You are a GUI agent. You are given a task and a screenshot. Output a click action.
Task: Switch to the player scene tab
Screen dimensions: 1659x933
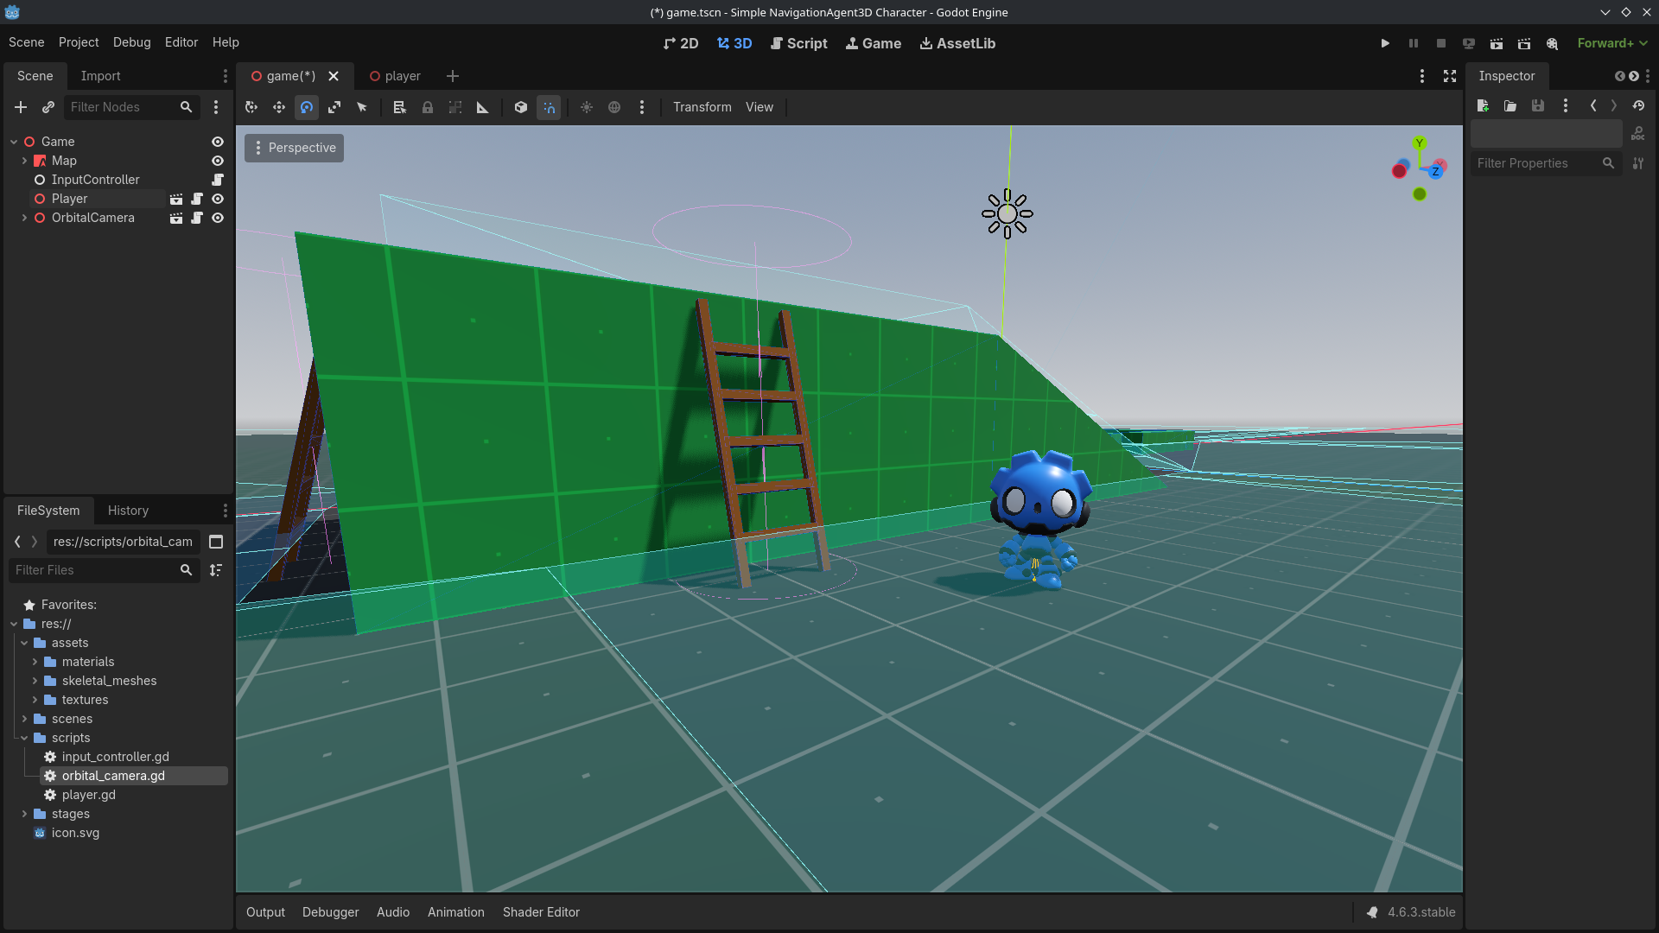(395, 76)
